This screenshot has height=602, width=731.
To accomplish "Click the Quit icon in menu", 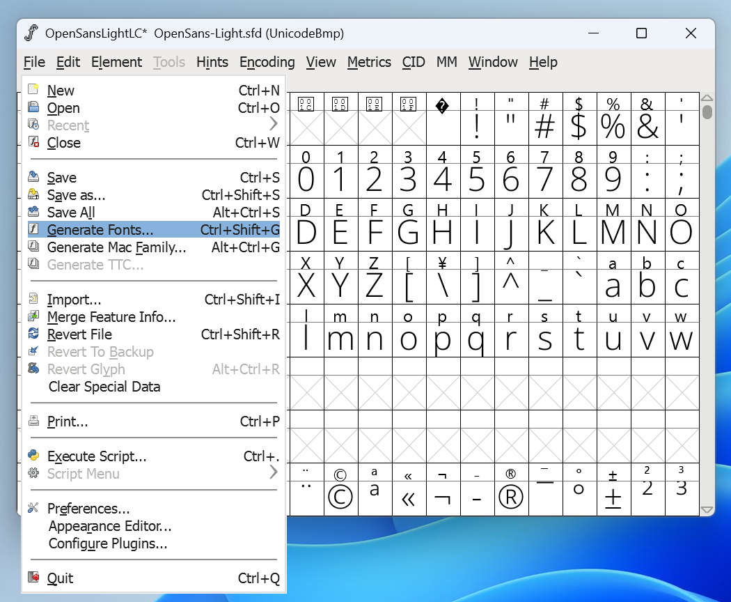I will click(x=33, y=578).
